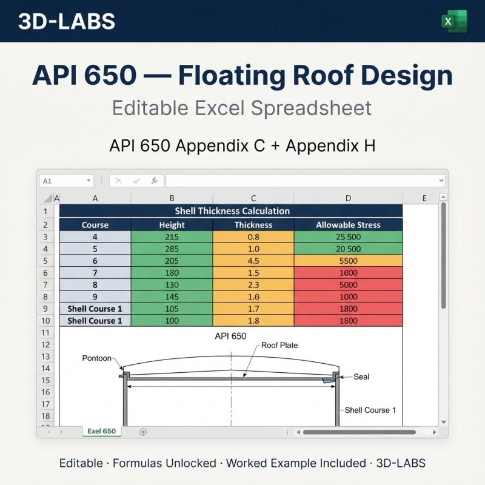Screen dimensions: 485x485
Task: Click the API 650 diagram title
Action: [231, 336]
